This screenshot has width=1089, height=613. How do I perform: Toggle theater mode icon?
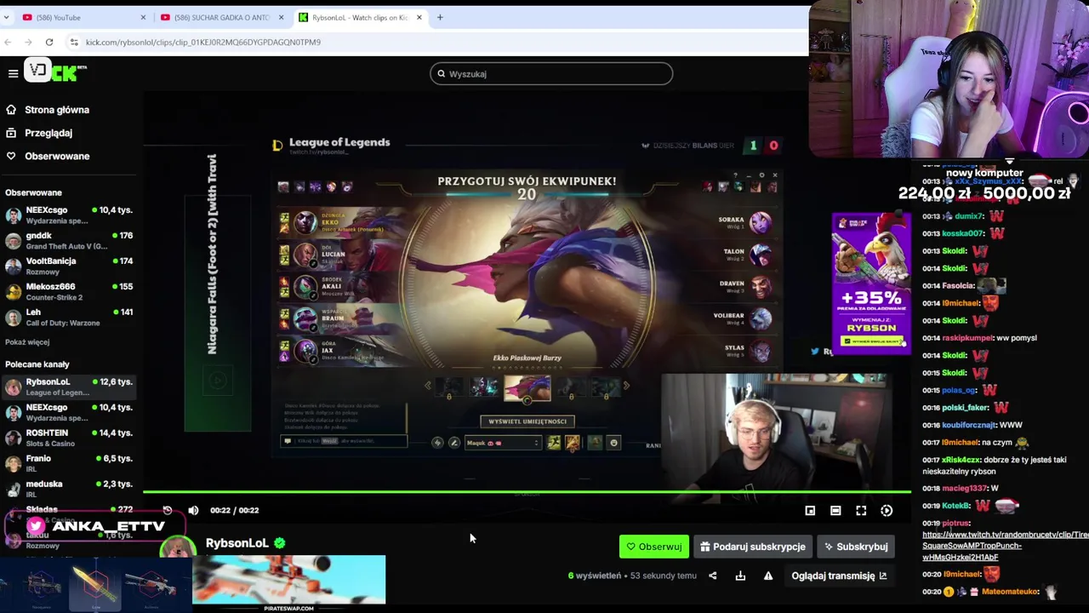click(835, 510)
